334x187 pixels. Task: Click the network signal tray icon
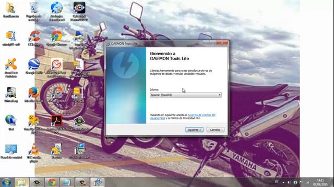click(307, 182)
